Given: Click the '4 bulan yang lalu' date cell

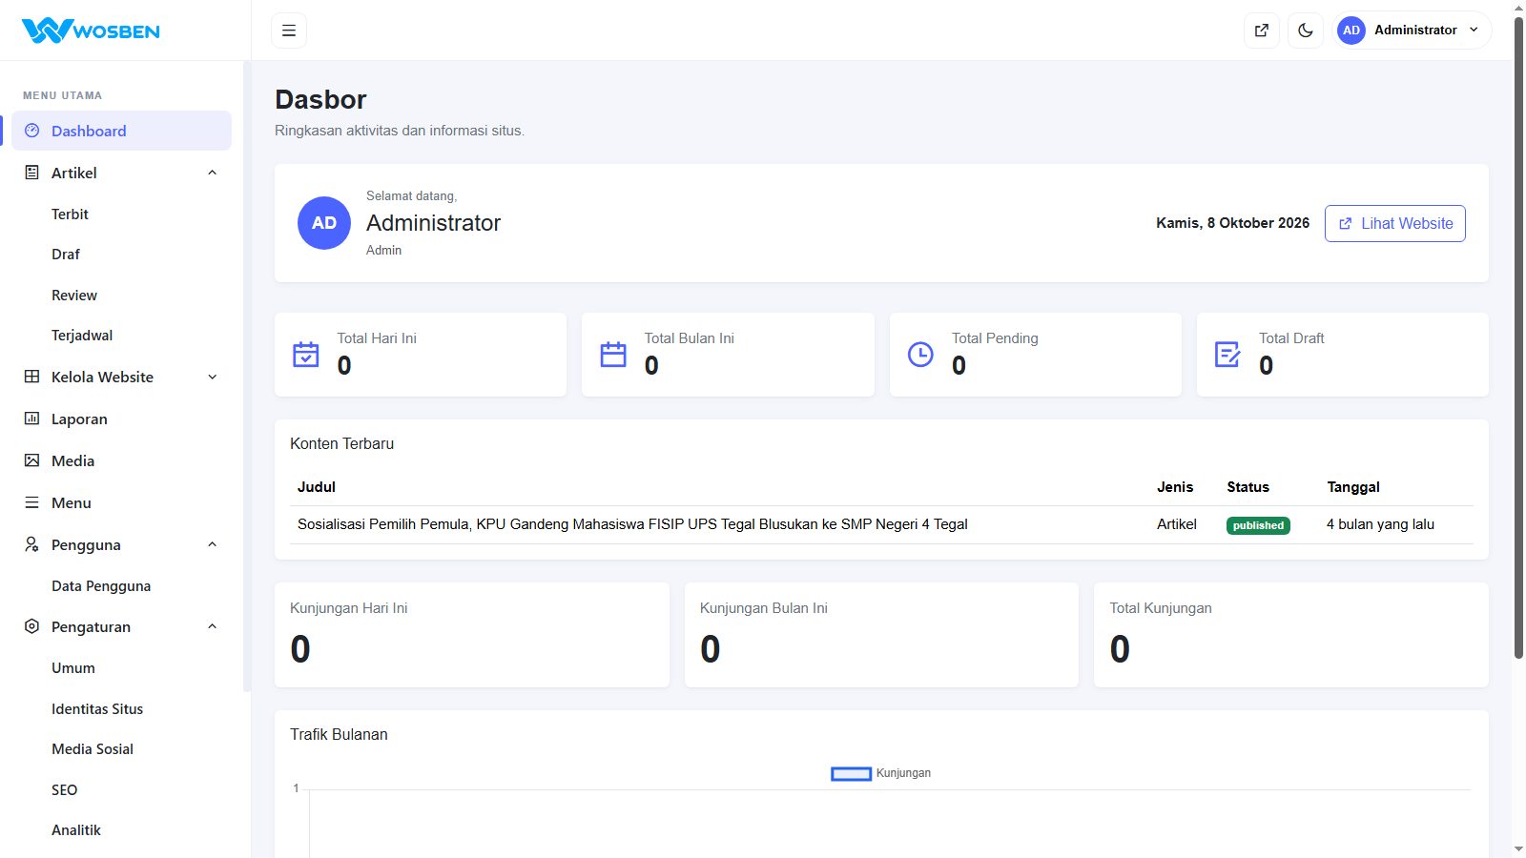Looking at the screenshot, I should click(1380, 524).
